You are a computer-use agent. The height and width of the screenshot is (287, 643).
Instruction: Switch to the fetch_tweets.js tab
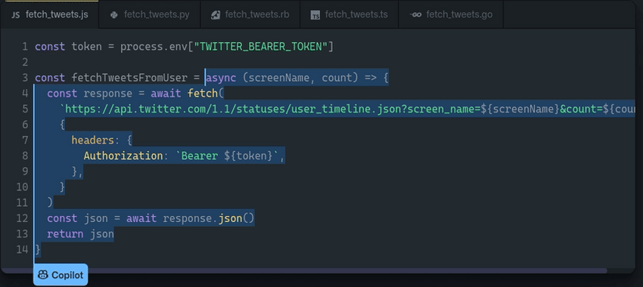(50, 15)
